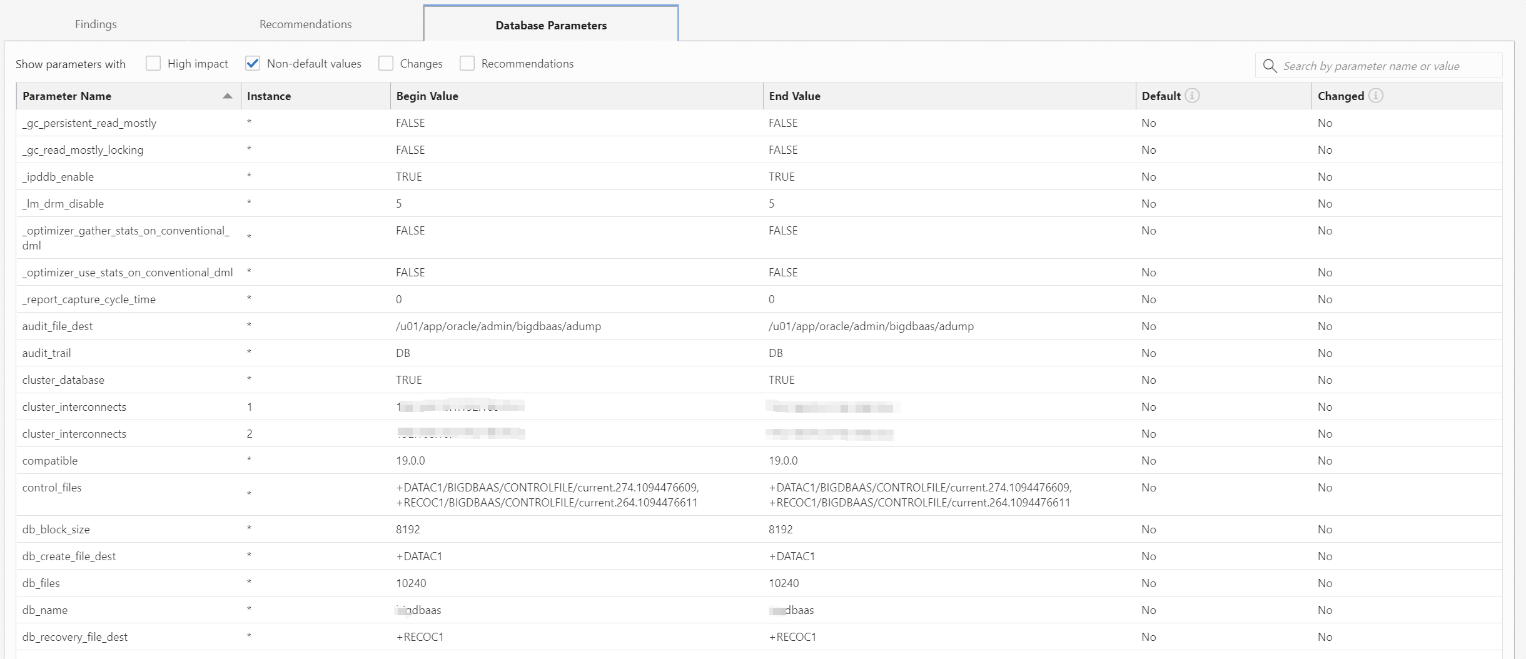Select the _gc_persistent_read_mostly parameter

pyautogui.click(x=89, y=123)
